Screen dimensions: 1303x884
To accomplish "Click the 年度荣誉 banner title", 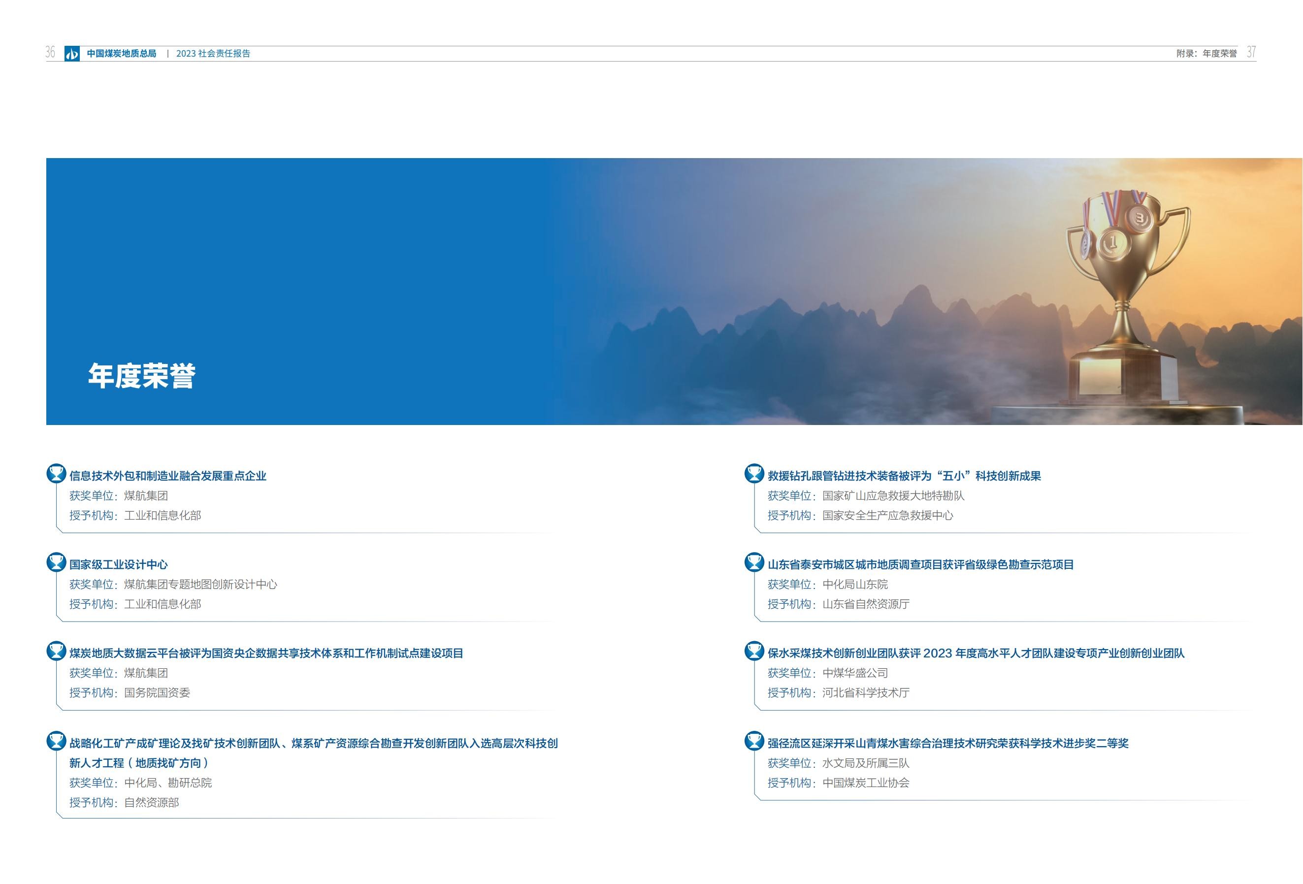I will pyautogui.click(x=142, y=376).
